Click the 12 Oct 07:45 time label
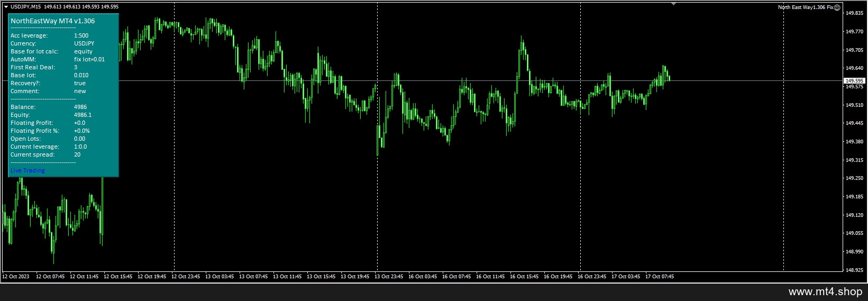 pos(50,277)
